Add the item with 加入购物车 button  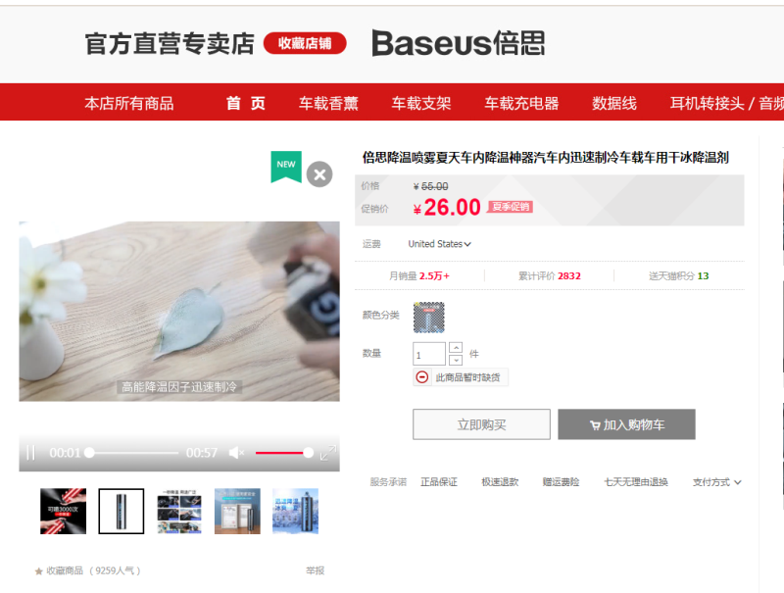[626, 424]
